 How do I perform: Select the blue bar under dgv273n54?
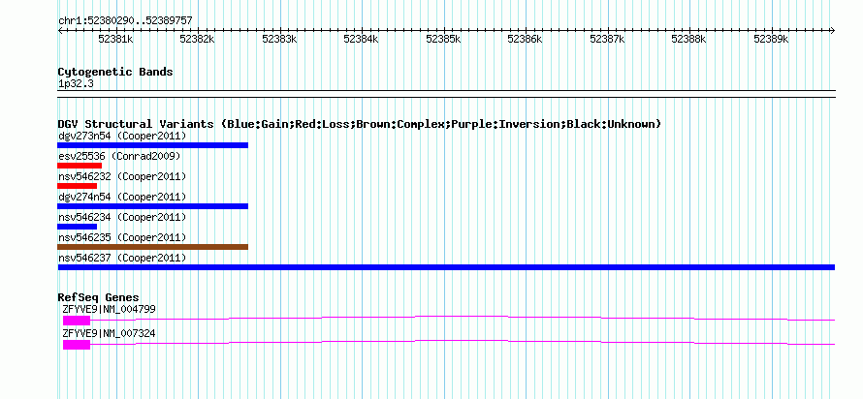coord(153,145)
